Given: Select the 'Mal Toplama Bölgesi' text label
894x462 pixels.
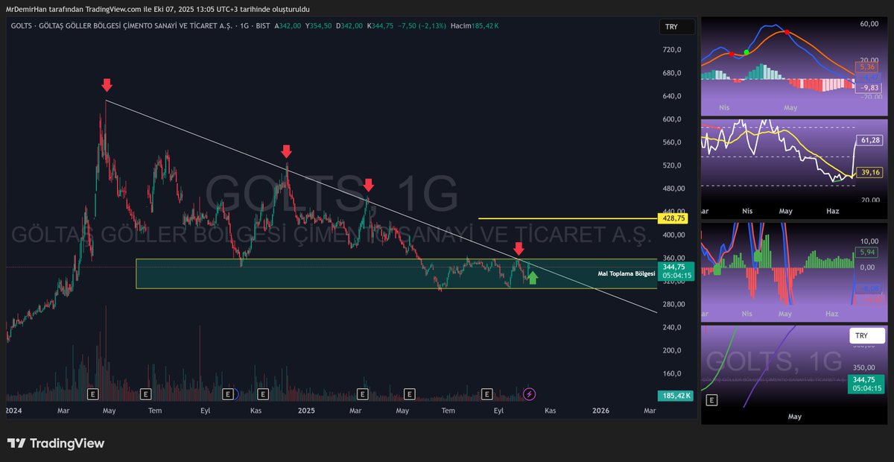Looking at the screenshot, I should pos(627,273).
